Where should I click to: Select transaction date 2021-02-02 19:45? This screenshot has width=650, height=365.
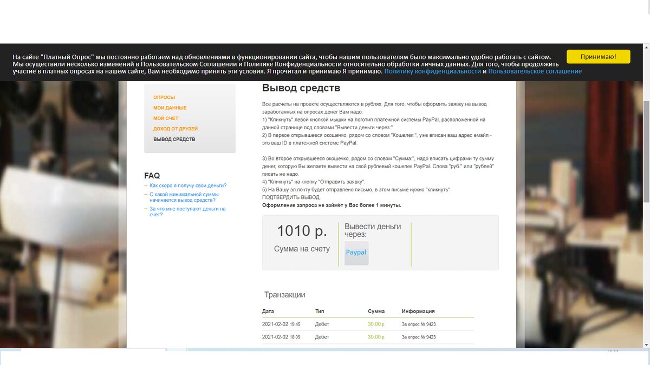[281, 324]
